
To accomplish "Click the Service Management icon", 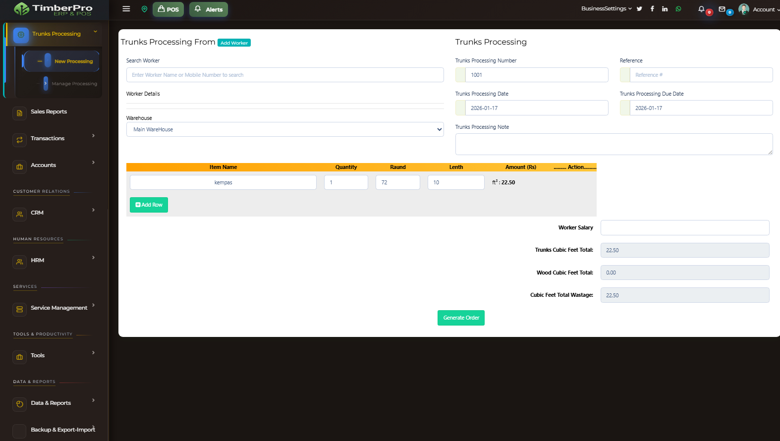I will click(19, 309).
